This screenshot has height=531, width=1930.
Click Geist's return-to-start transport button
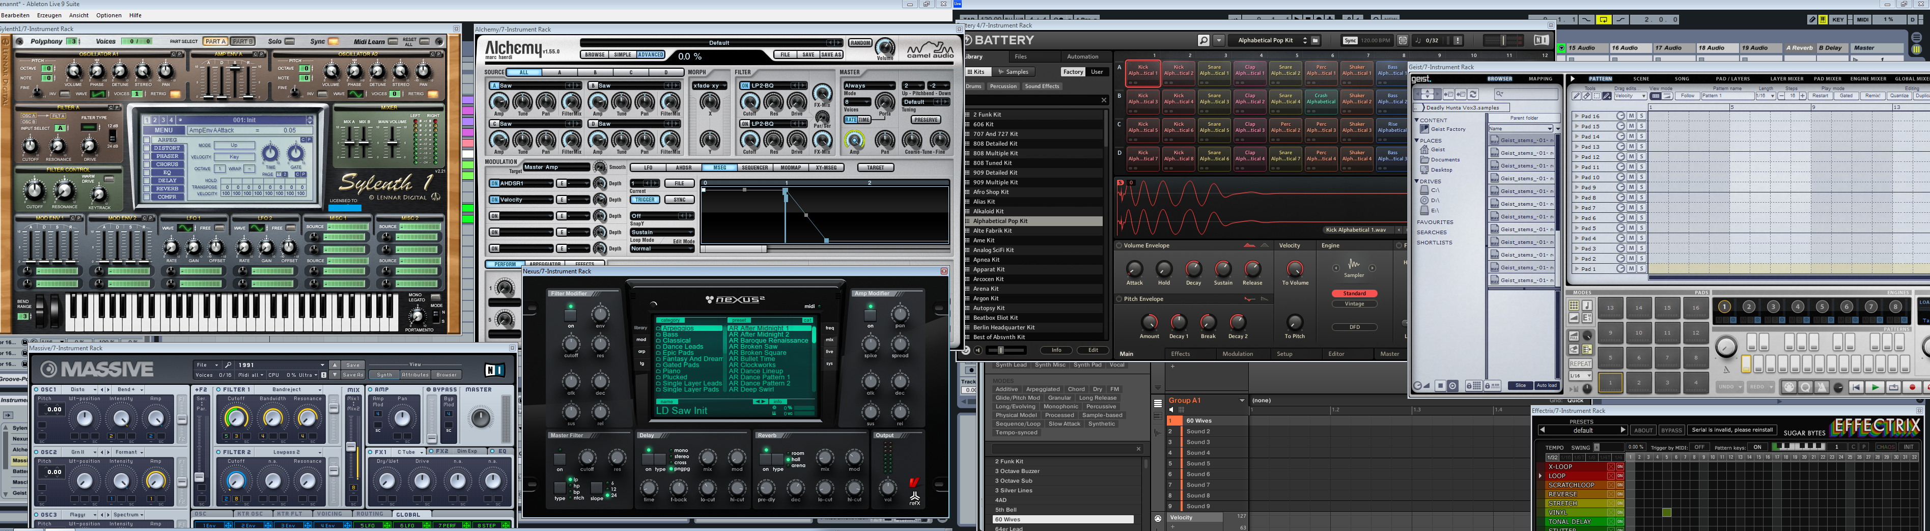coord(1857,387)
